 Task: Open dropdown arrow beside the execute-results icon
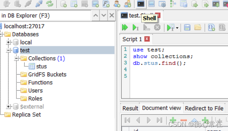177,28
